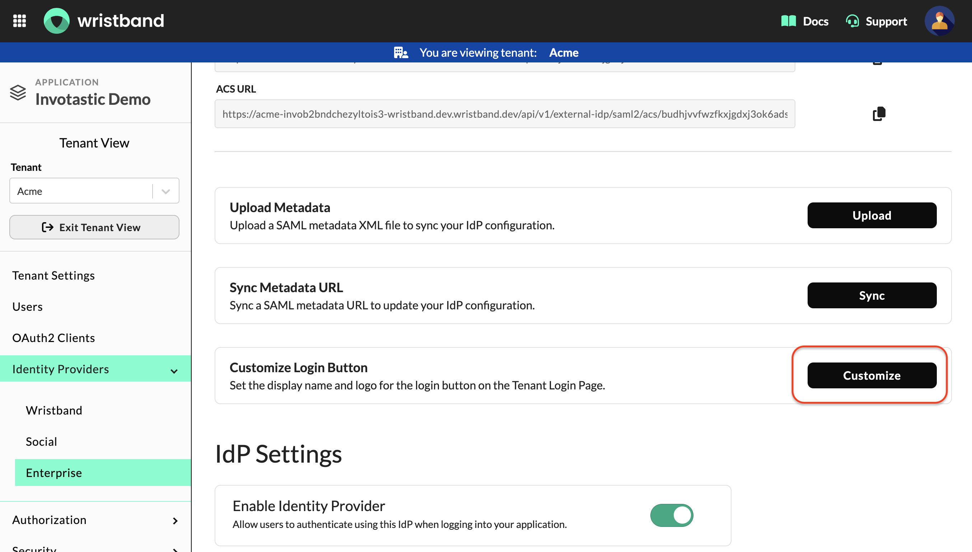Click the Enable Identity Provider label

click(x=309, y=506)
